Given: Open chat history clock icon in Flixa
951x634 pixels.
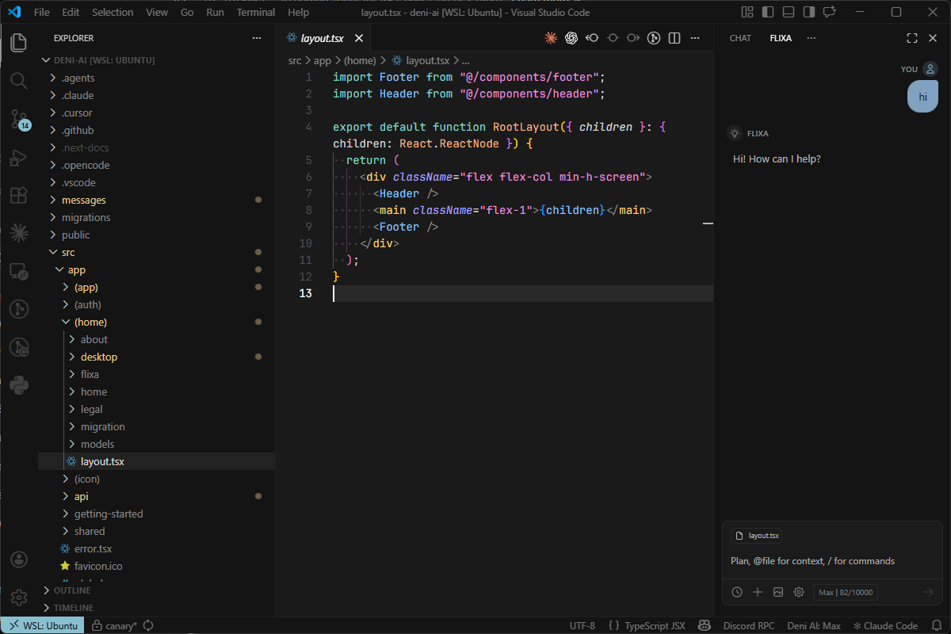Looking at the screenshot, I should click(737, 592).
